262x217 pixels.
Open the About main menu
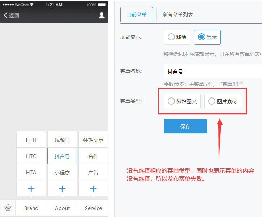(62, 208)
